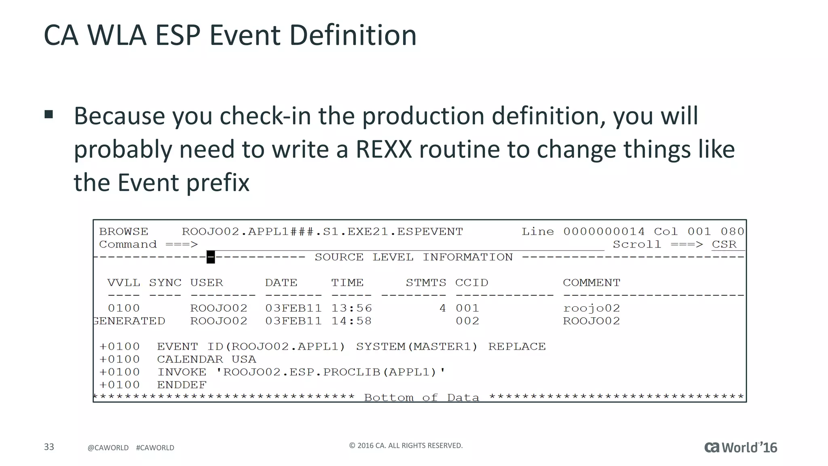
Task: Click the REPLACE keyword
Action: coord(517,347)
